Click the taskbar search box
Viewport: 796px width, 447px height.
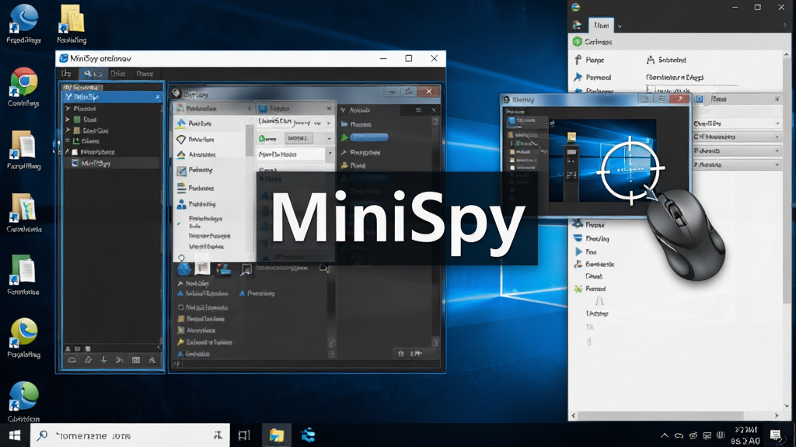130,435
